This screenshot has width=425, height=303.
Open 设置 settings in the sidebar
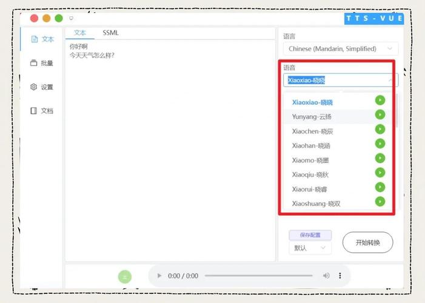point(42,87)
